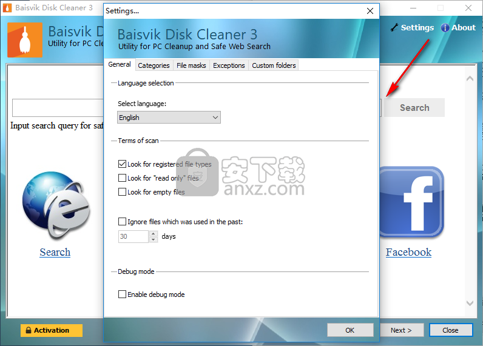Image resolution: width=483 pixels, height=346 pixels.
Task: Decrease the days value with down arrow
Action: tap(154, 239)
